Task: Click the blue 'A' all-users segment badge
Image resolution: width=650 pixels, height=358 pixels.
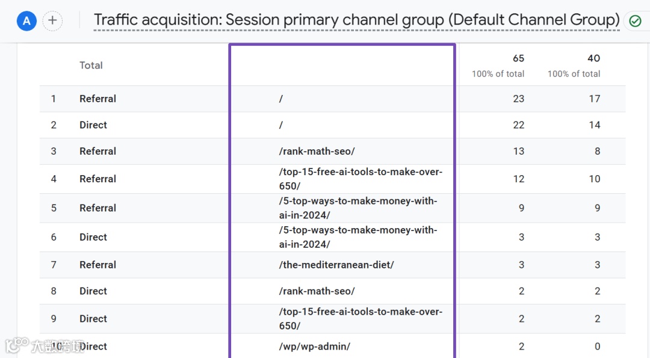Action: click(26, 21)
